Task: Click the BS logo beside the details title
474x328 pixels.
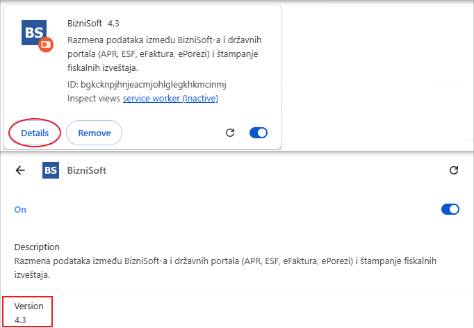Action: pyautogui.click(x=51, y=170)
